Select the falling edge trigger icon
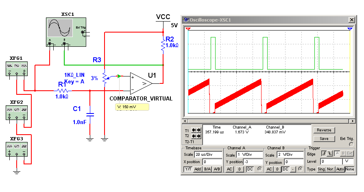 (x=329, y=153)
